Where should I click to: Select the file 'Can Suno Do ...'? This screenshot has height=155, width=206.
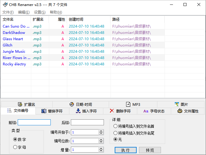(16, 26)
